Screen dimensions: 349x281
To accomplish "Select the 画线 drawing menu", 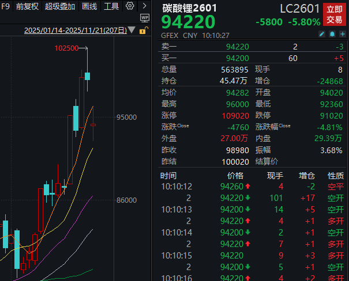I will tap(89, 6).
